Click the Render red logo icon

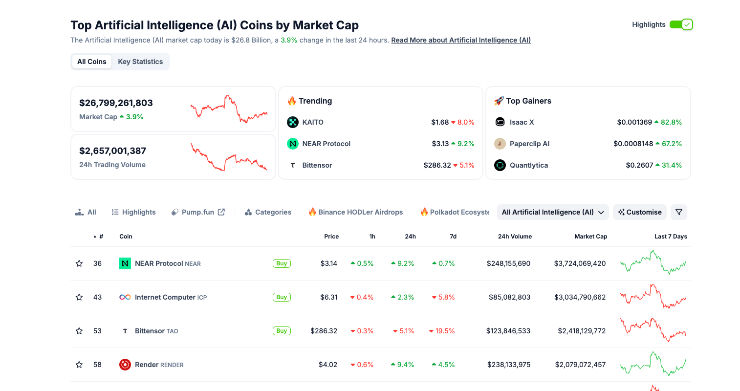[x=125, y=365]
